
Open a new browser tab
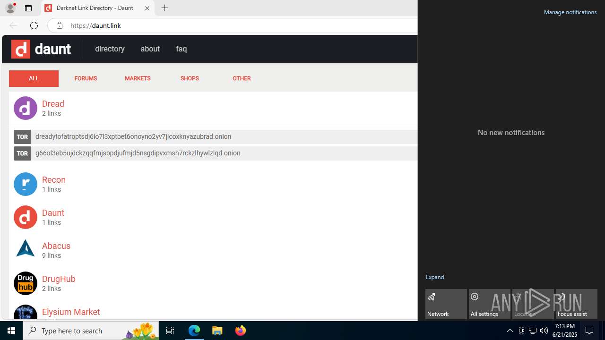point(164,8)
